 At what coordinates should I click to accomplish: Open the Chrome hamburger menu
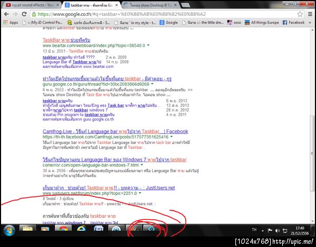click(x=310, y=14)
